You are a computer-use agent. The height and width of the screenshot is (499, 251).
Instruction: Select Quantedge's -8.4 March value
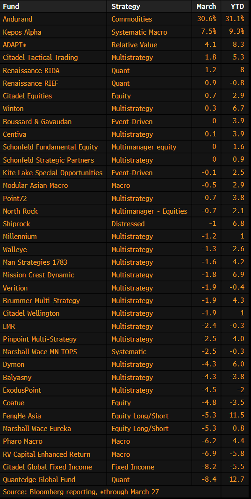(x=208, y=480)
